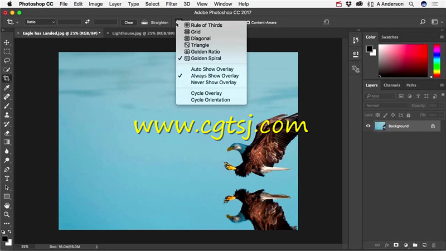Toggle lock all padlock in Layers
446x251 pixels.
409,115
